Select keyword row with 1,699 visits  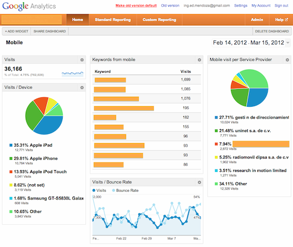(146, 80)
